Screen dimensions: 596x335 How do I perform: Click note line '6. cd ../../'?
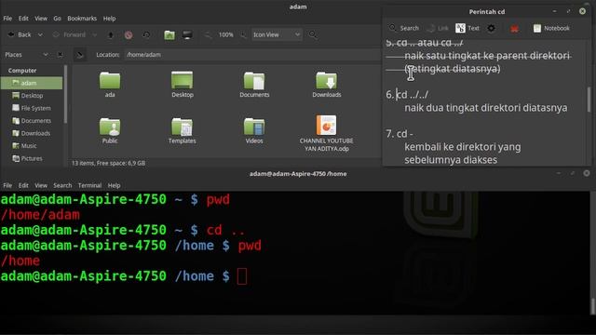click(407, 95)
